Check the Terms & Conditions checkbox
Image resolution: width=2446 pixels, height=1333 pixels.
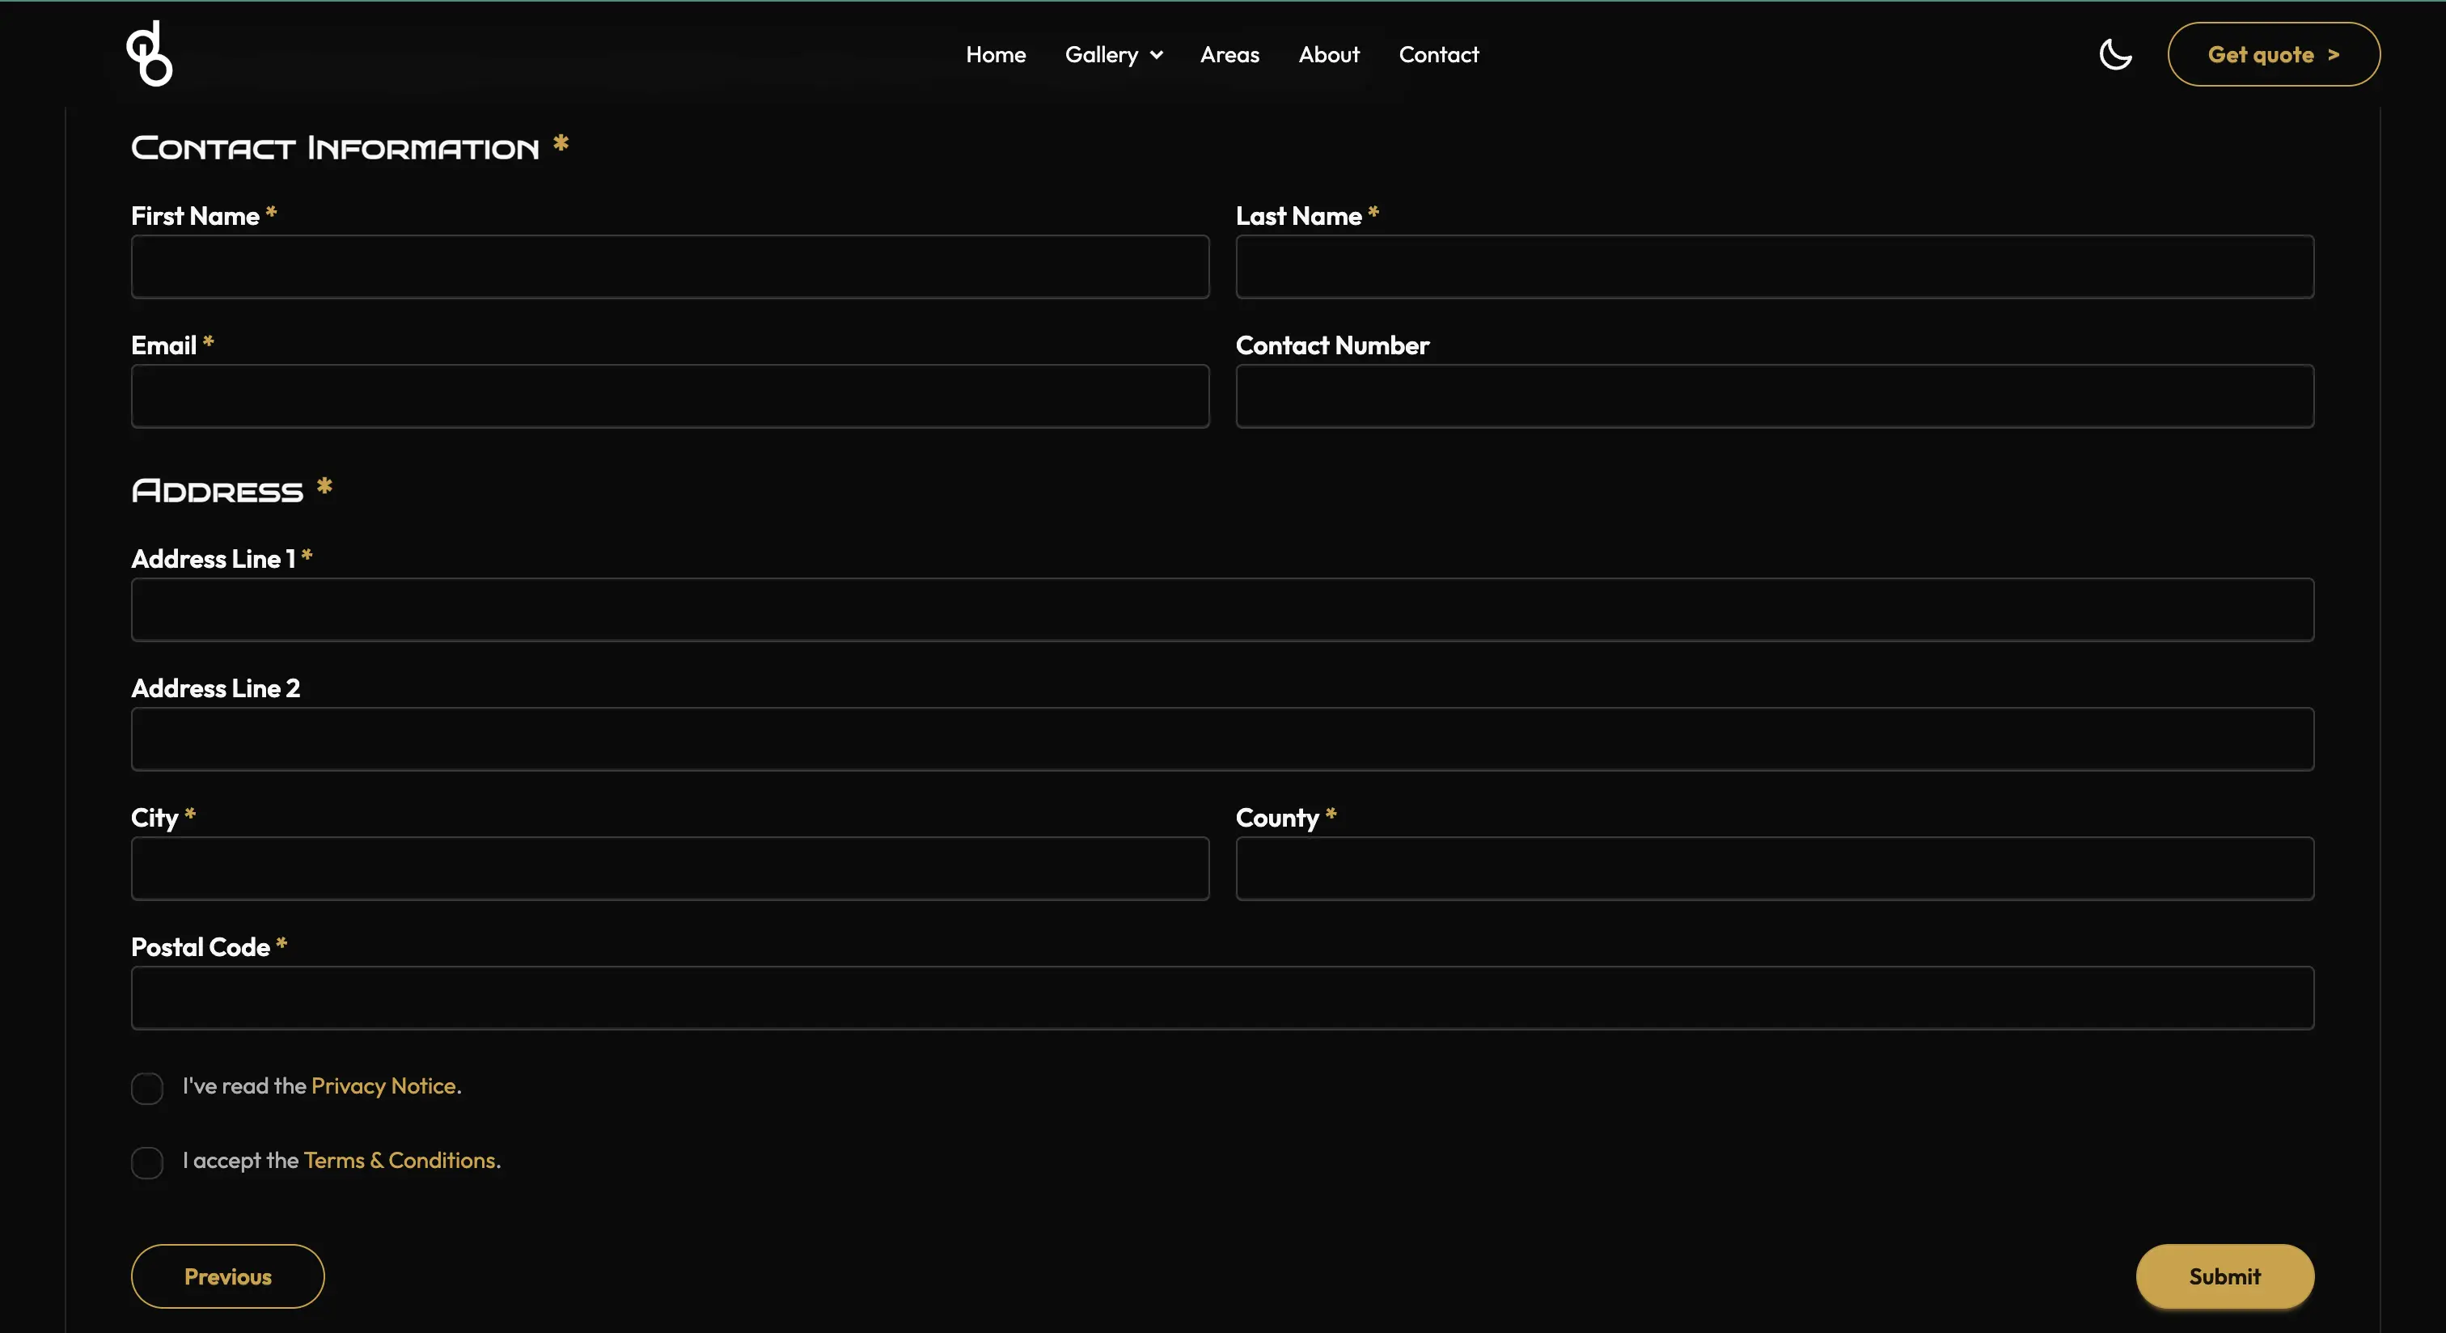(x=147, y=1162)
